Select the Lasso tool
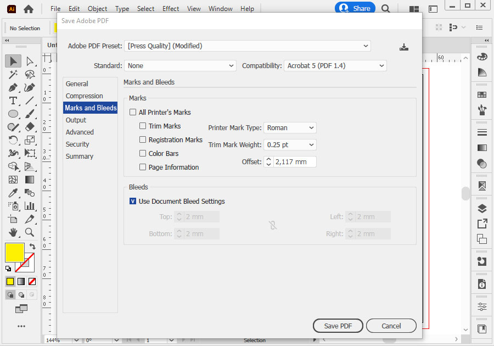This screenshot has height=346, width=494. (x=30, y=74)
